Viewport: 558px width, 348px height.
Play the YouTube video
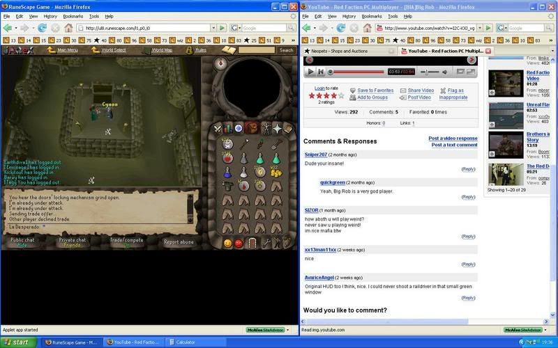click(310, 72)
